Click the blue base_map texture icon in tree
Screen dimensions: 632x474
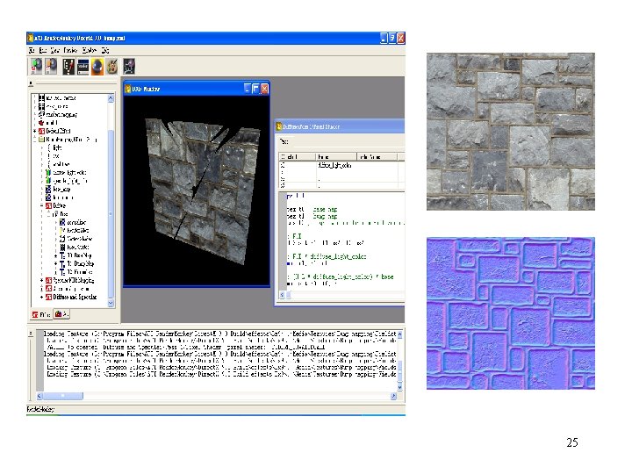point(48,189)
